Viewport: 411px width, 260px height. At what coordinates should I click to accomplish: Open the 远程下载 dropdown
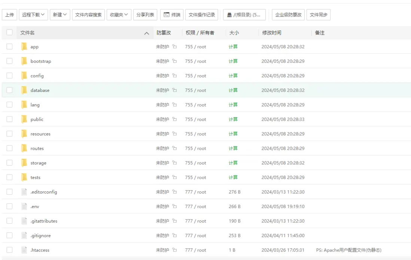pos(33,15)
